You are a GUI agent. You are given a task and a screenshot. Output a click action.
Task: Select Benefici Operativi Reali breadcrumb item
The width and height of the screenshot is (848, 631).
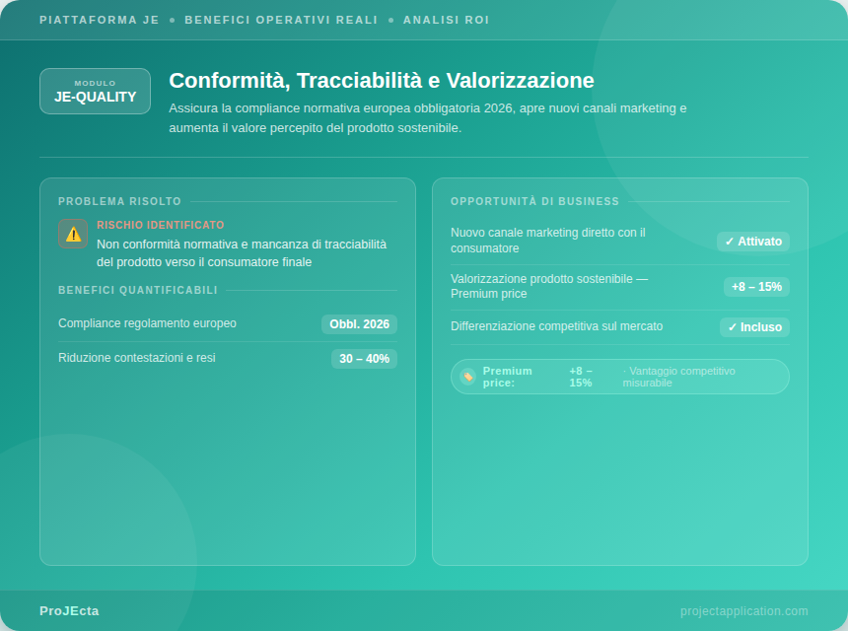coord(281,20)
